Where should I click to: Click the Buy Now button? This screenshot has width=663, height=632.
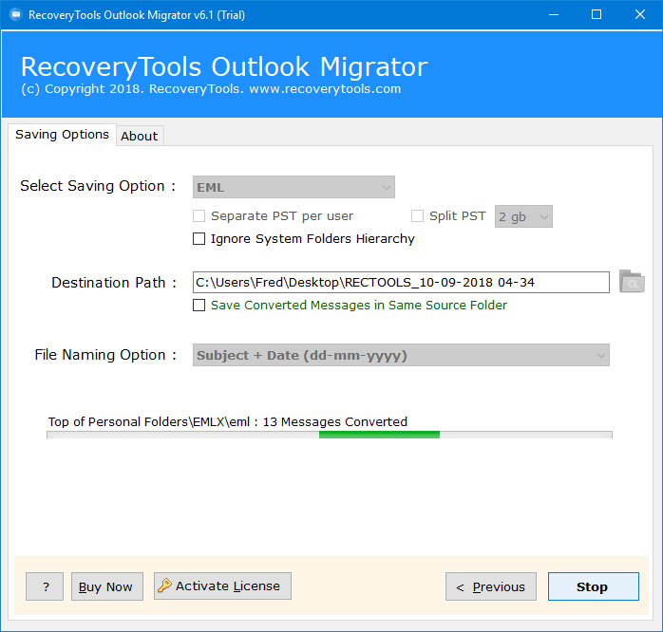point(107,586)
